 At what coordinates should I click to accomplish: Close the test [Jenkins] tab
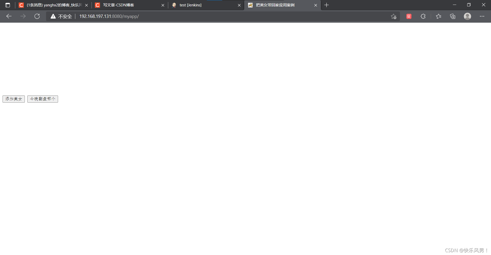click(x=239, y=5)
